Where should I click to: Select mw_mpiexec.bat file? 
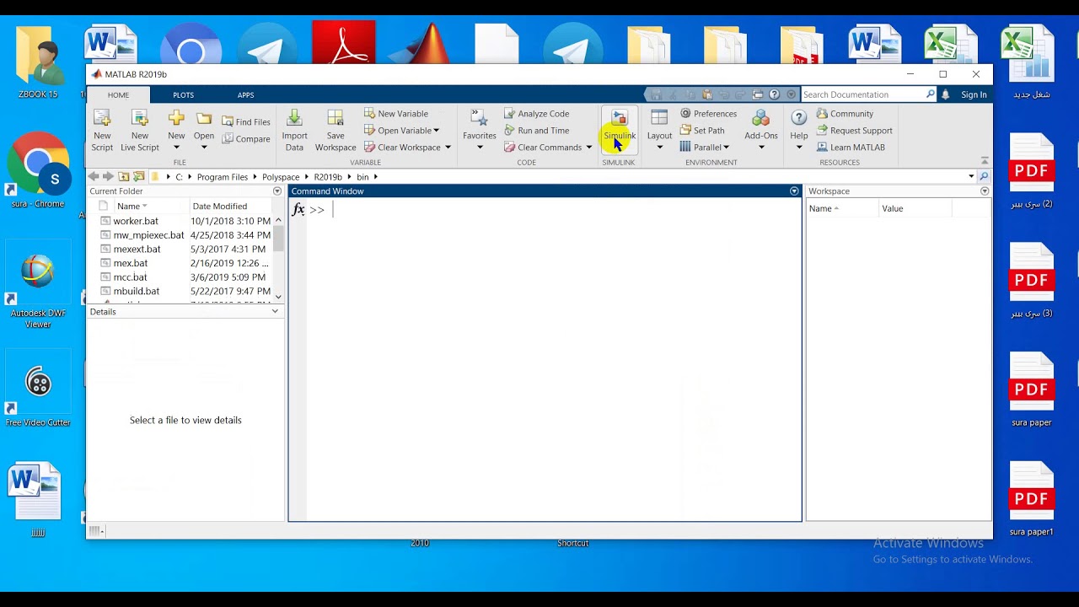148,235
